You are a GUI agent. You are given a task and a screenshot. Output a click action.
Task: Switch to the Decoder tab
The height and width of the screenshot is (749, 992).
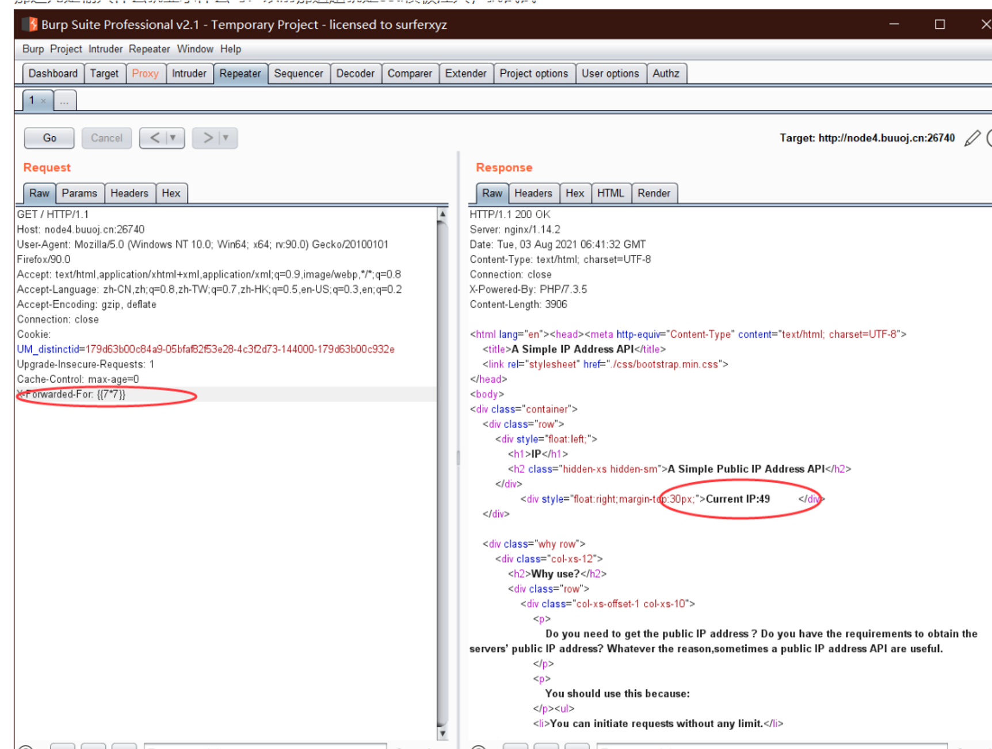pos(355,74)
